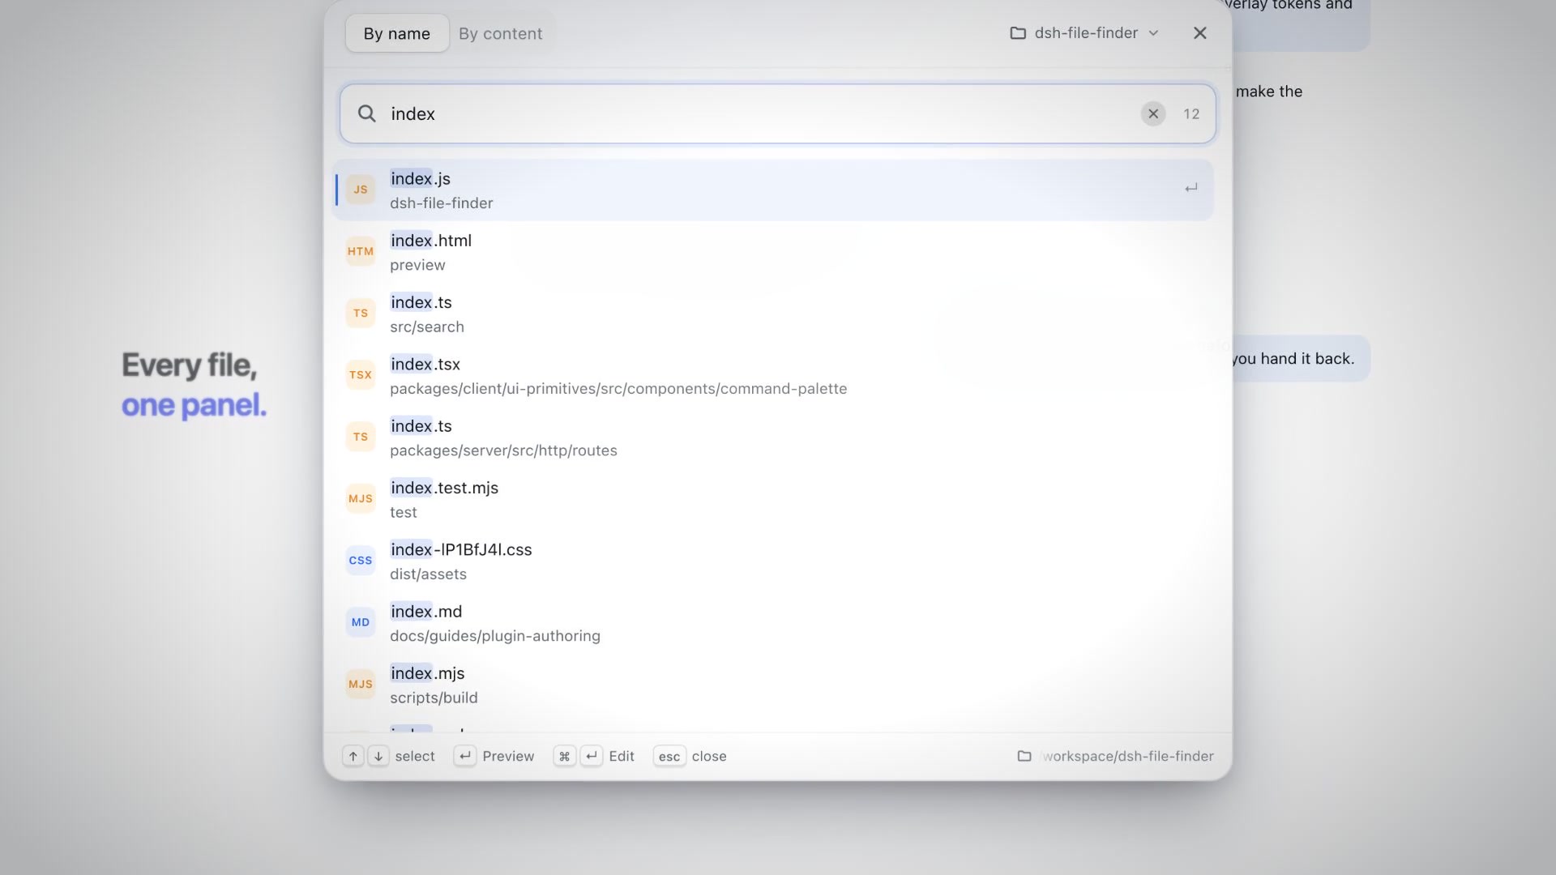Open the dsh-file-finder folder dropdown
Viewport: 1556px width, 875px height.
1084,33
